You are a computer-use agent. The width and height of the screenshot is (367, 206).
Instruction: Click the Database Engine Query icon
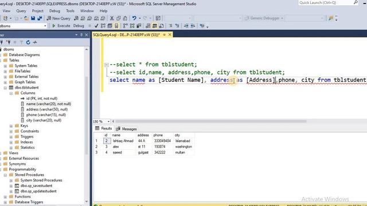(x=76, y=18)
